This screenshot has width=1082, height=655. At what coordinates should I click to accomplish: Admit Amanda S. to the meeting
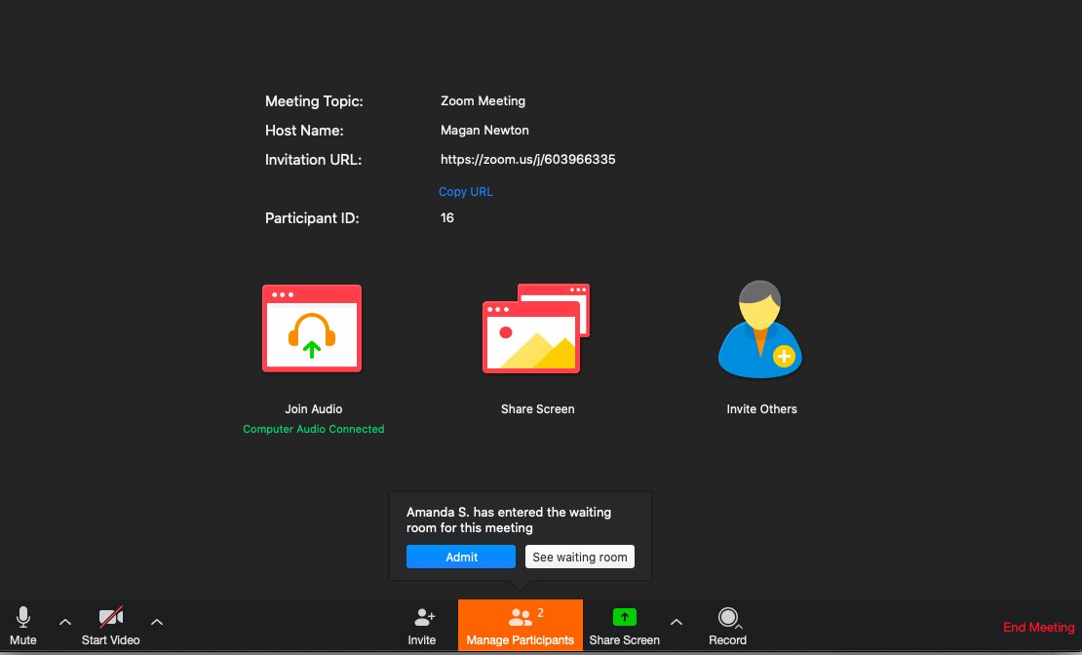461,557
